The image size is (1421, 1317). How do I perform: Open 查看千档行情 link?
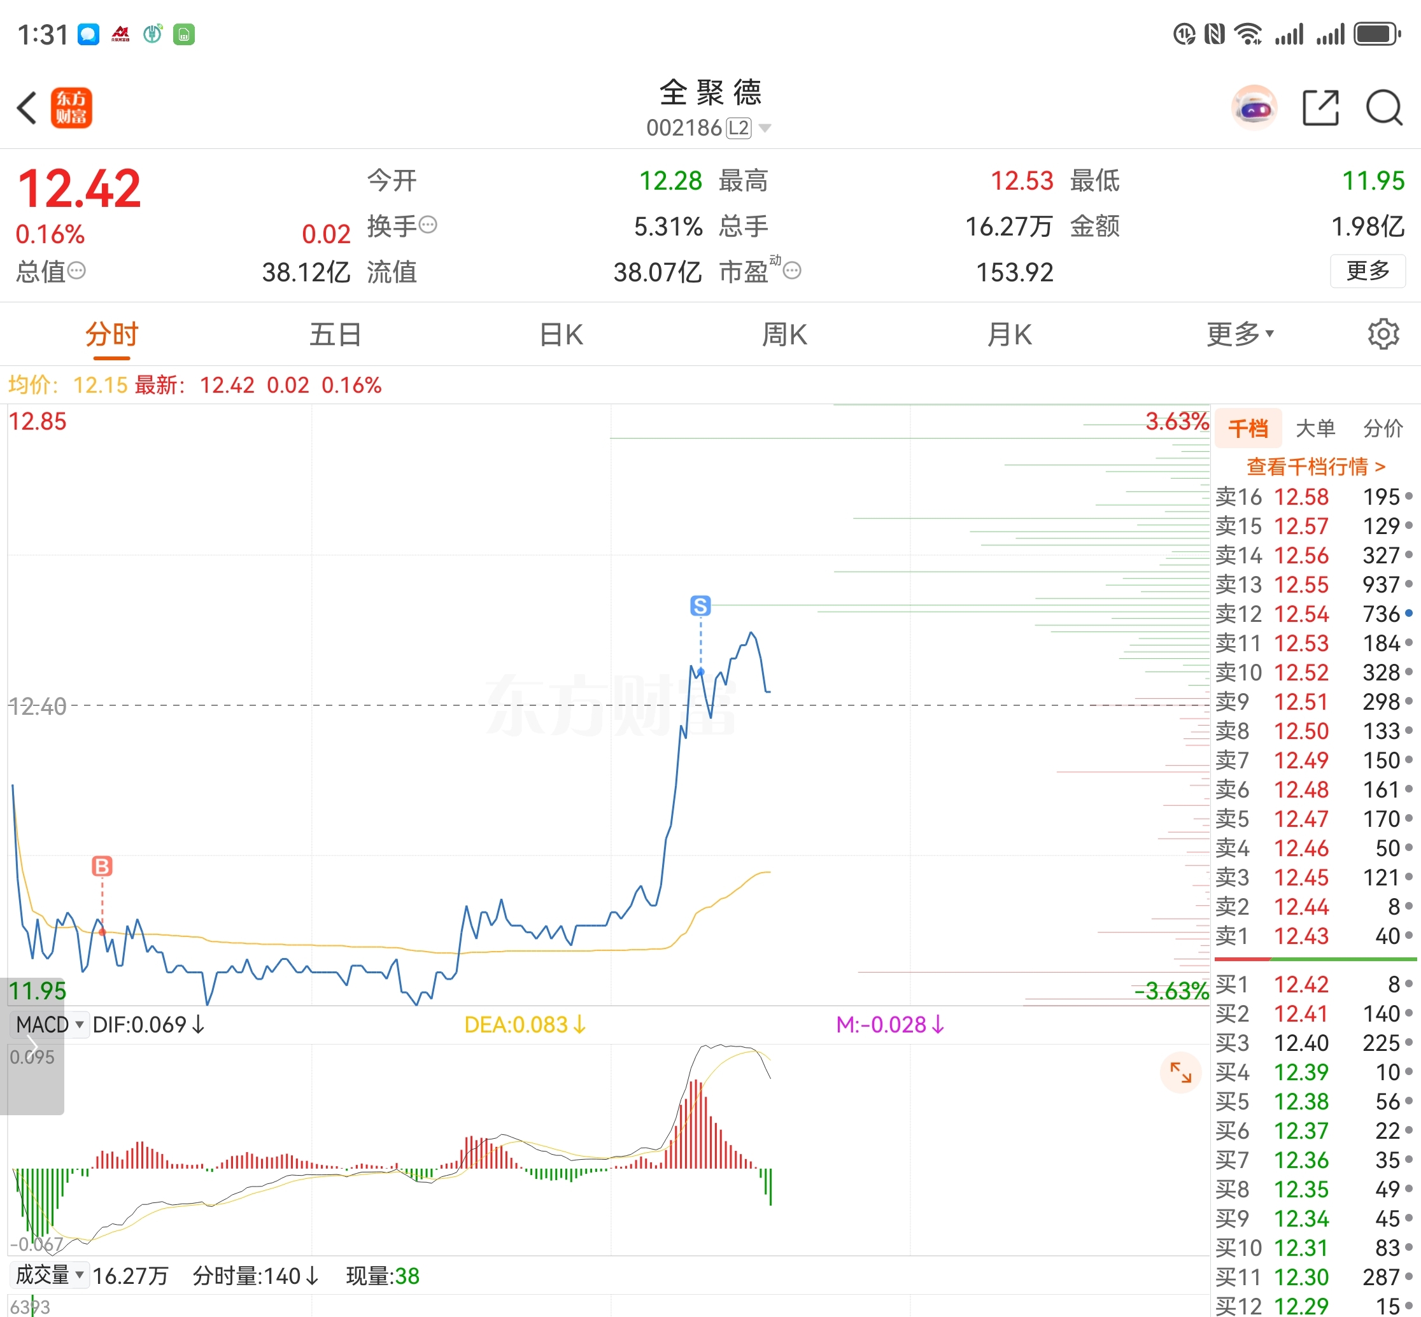[1315, 467]
